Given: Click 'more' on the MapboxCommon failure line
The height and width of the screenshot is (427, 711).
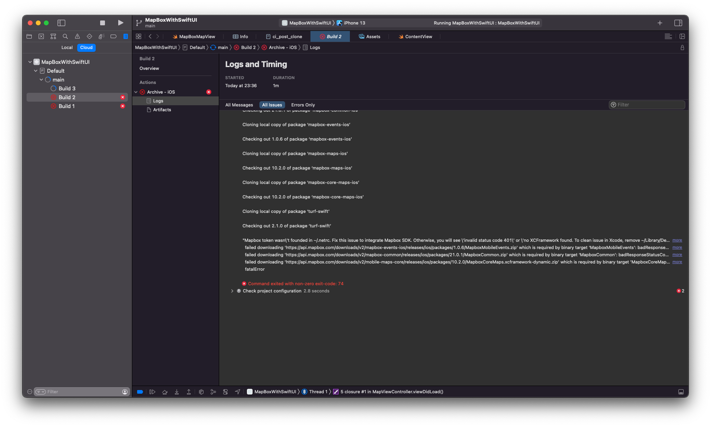Looking at the screenshot, I should 677,255.
